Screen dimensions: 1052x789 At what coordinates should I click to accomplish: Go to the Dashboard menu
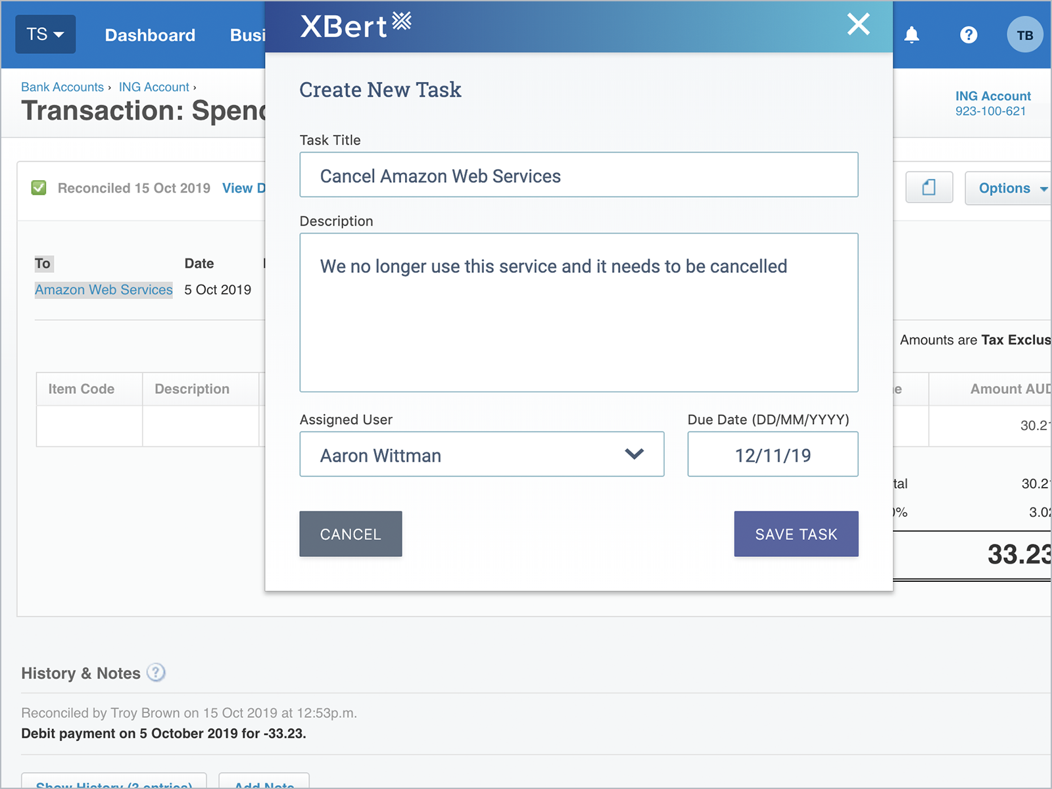tap(150, 35)
